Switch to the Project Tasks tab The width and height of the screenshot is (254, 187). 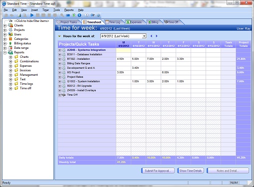click(68, 22)
